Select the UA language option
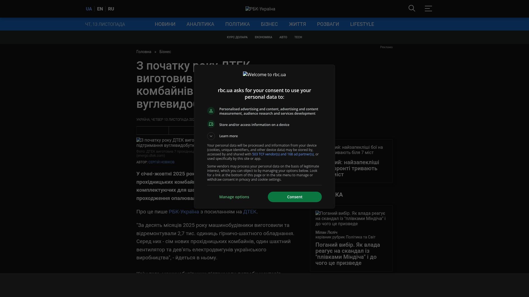The width and height of the screenshot is (529, 297). click(89, 9)
